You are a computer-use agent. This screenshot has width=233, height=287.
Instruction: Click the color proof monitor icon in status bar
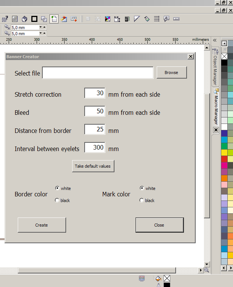coord(142,278)
